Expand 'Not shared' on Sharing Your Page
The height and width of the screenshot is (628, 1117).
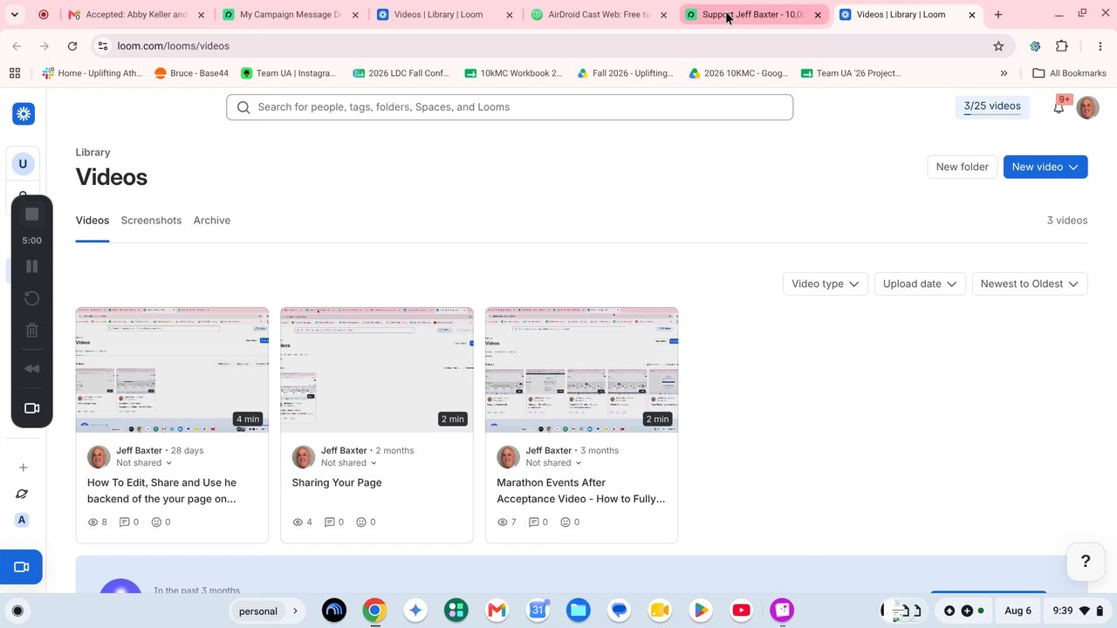[349, 463]
